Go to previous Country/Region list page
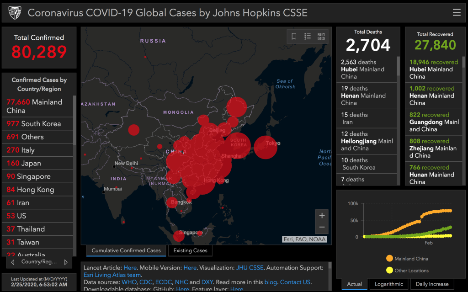 [x=12, y=262]
